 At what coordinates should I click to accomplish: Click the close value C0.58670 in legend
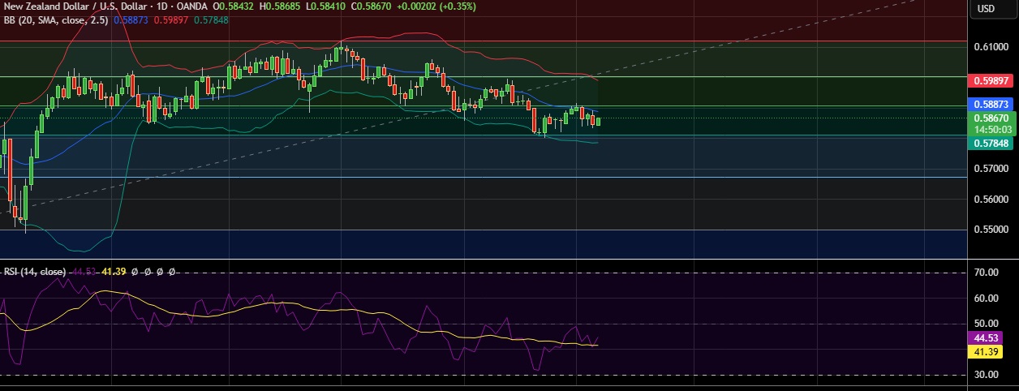370,6
